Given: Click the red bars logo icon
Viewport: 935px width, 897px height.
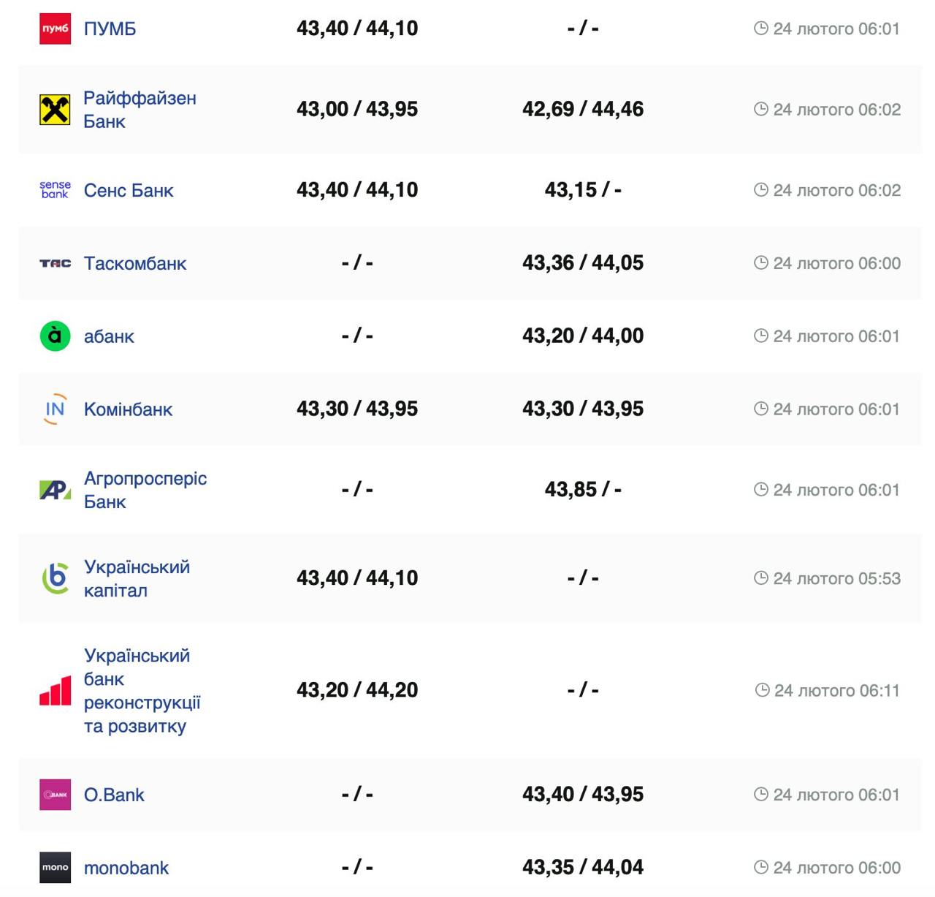Looking at the screenshot, I should [x=55, y=691].
